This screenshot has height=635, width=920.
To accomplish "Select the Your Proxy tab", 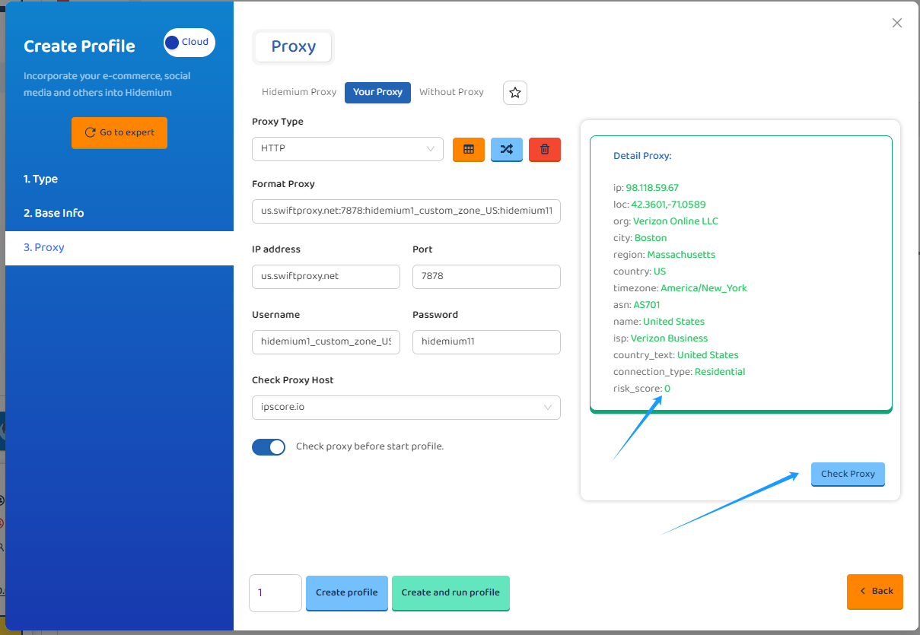I will [377, 92].
